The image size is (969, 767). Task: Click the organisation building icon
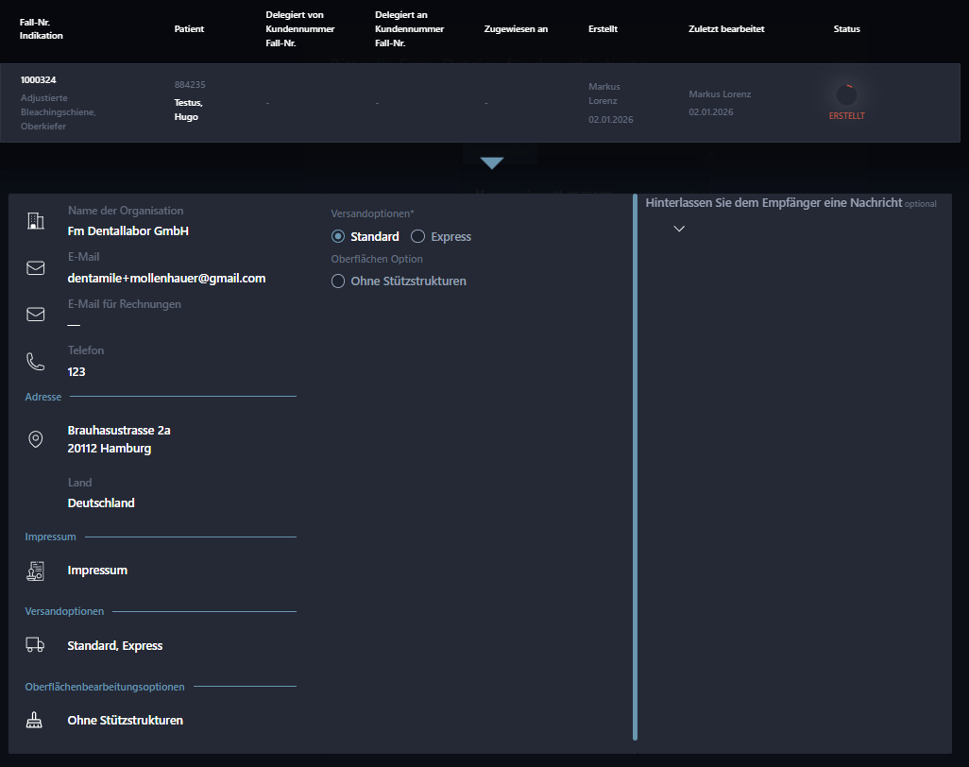(36, 221)
